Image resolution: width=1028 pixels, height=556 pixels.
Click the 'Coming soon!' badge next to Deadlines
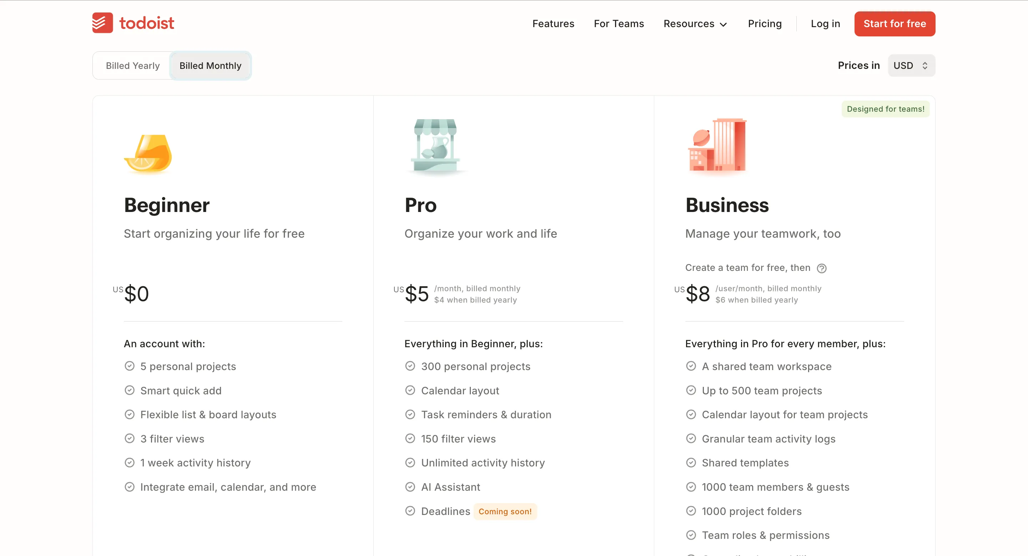(505, 511)
